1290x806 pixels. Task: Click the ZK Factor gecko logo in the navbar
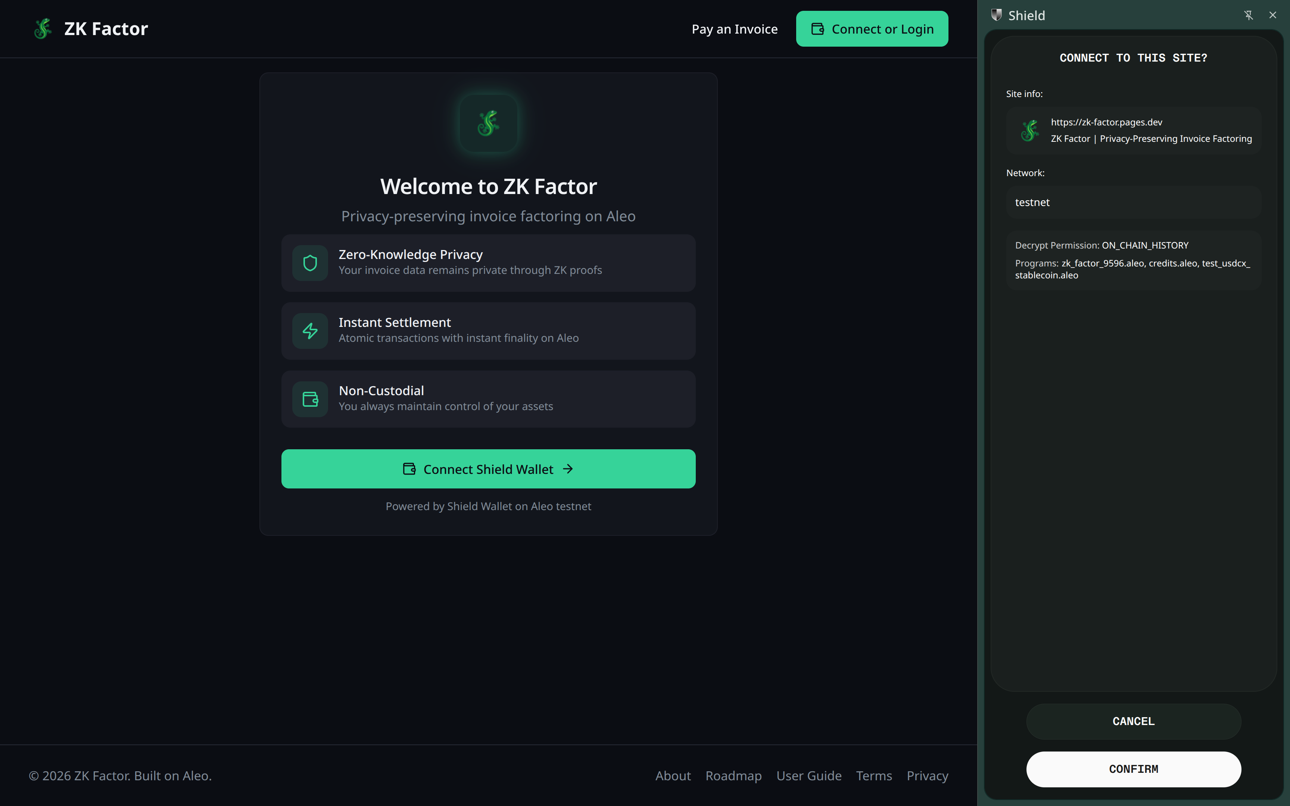point(43,28)
